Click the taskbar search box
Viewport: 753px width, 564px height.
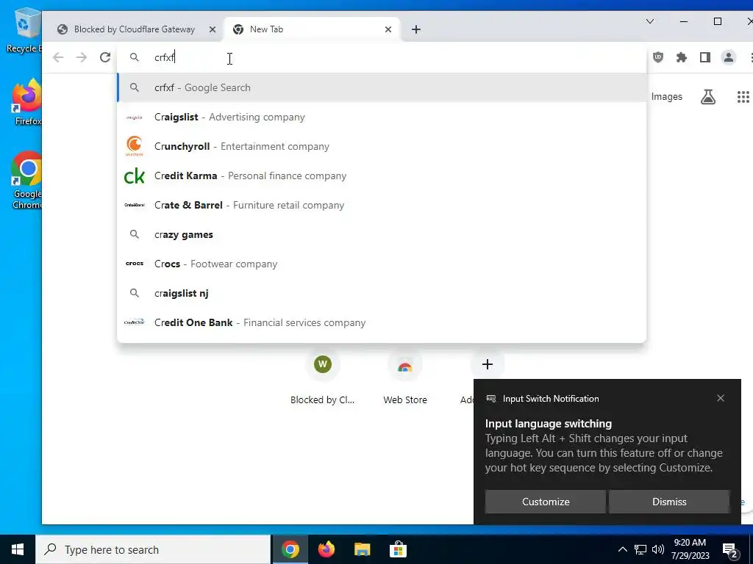click(153, 549)
